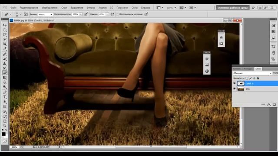Select the Brush tool in toolbox
Viewport: 278px width, 156px height.
[x=5, y=59]
